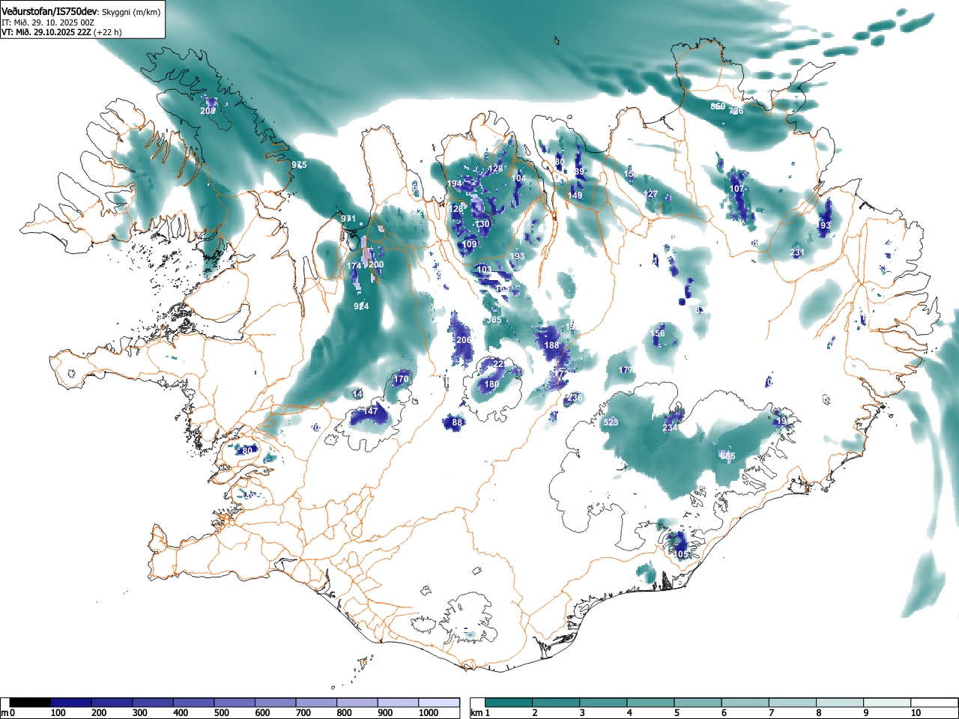Image resolution: width=959 pixels, height=719 pixels.
Task: Click the (+22 h) forecast offset text
Action: tap(107, 32)
